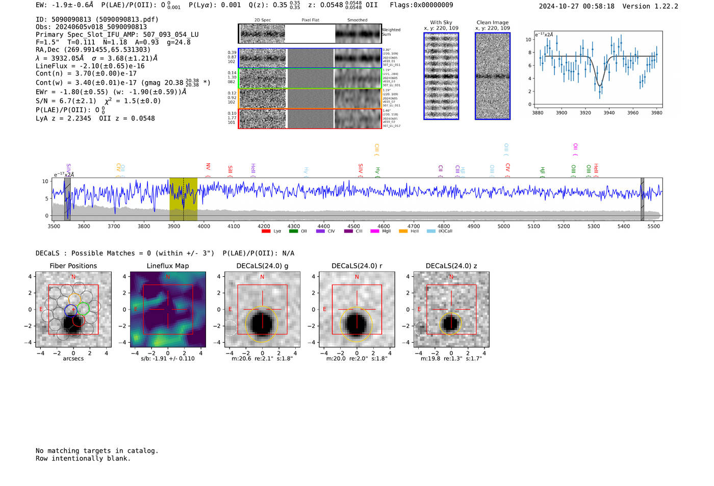Select the Weighted Sum 2D spectrum row
This screenshot has height=486, width=714.
tap(310, 34)
